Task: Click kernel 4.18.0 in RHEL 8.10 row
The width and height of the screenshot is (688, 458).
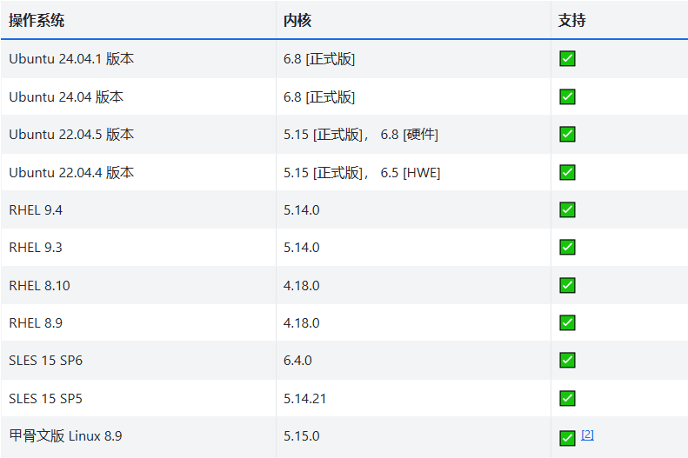Action: [302, 285]
